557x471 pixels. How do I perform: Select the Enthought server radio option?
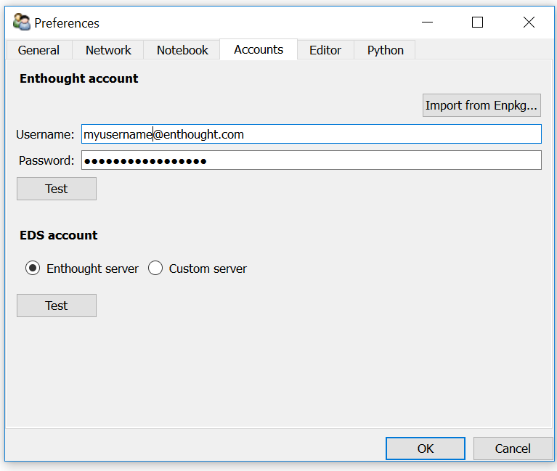point(33,269)
